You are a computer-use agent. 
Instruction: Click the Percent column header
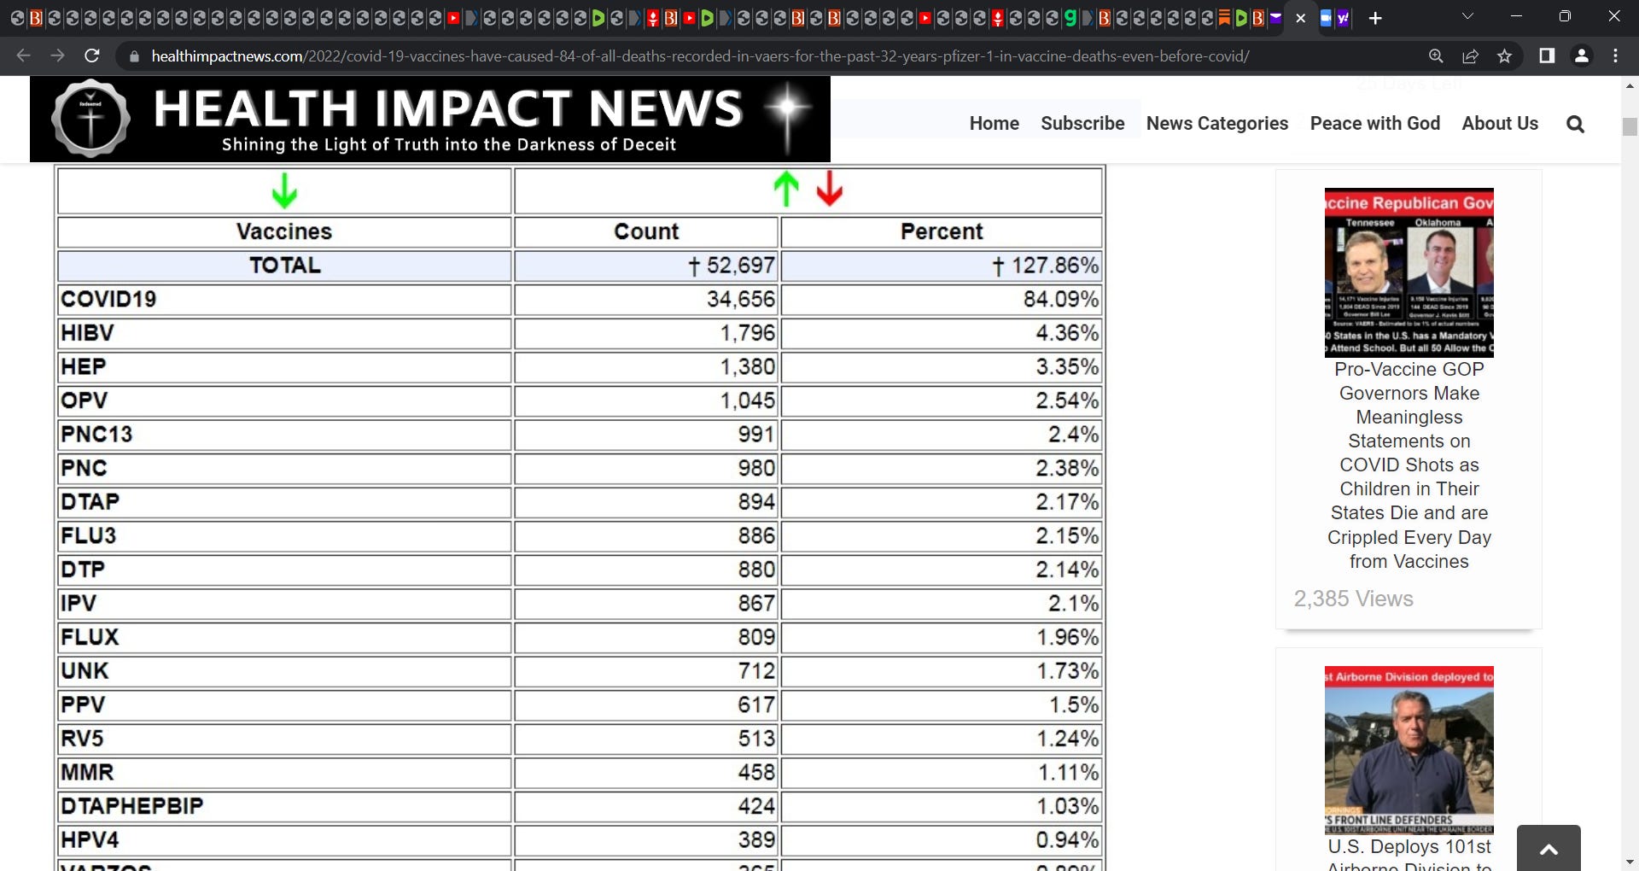pos(942,232)
